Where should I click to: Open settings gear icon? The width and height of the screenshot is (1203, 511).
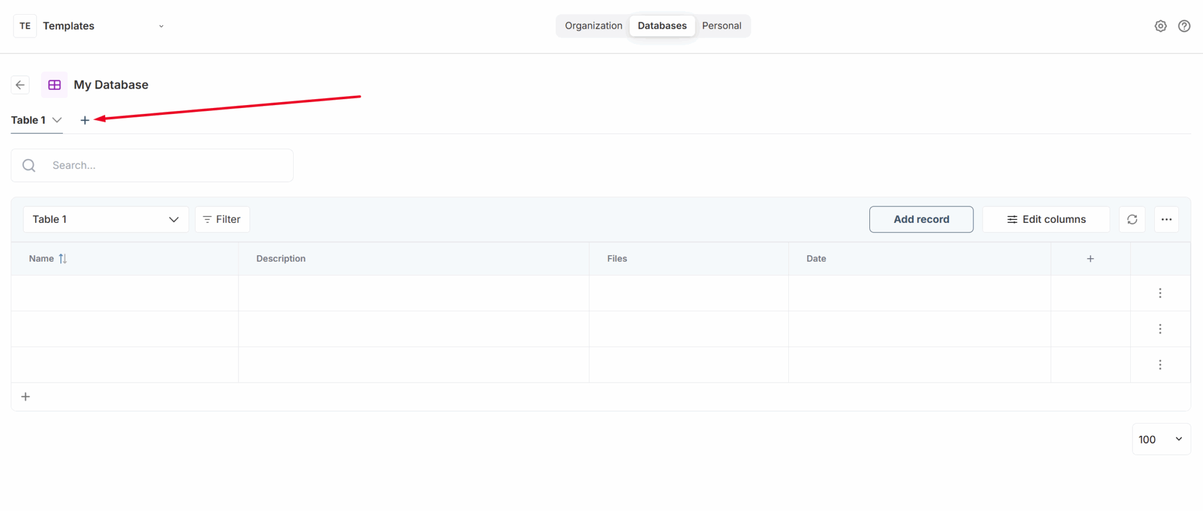[x=1160, y=26]
